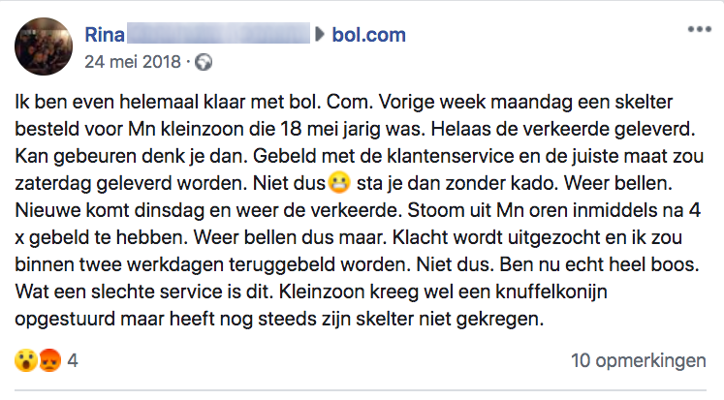Click the wow reaction emoji
The image size is (724, 400).
(26, 362)
